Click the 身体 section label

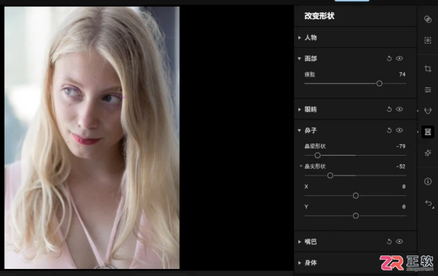point(310,262)
